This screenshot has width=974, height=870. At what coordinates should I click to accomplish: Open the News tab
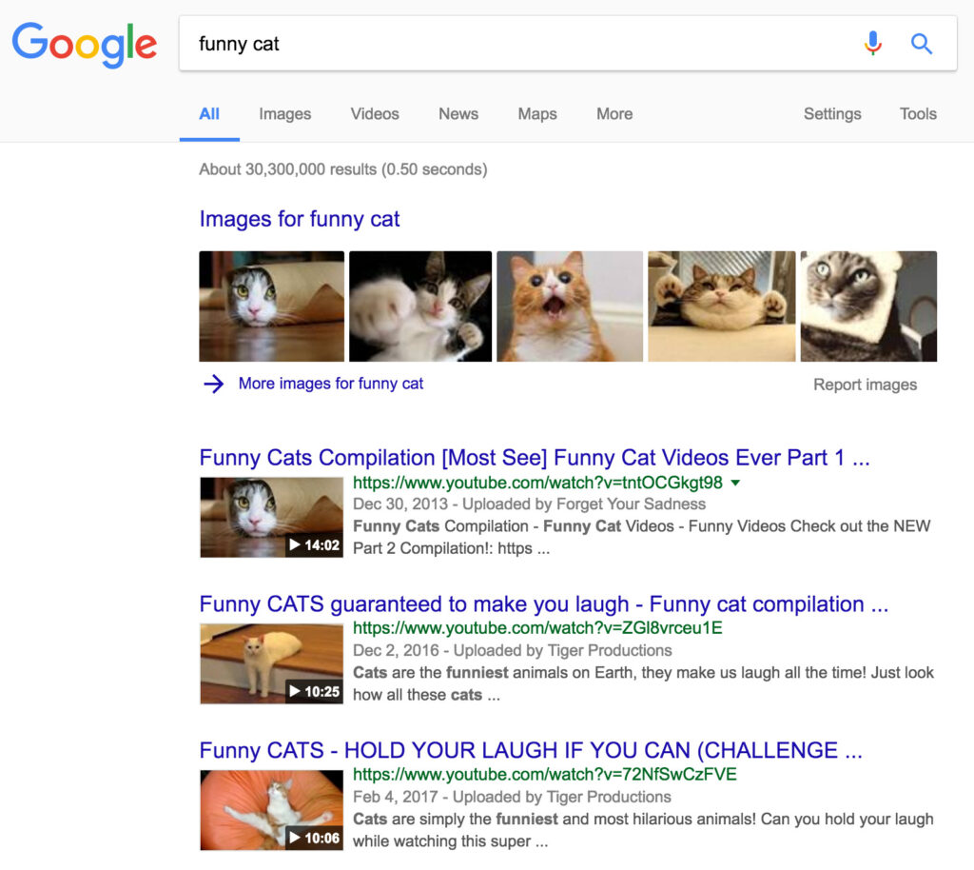458,114
